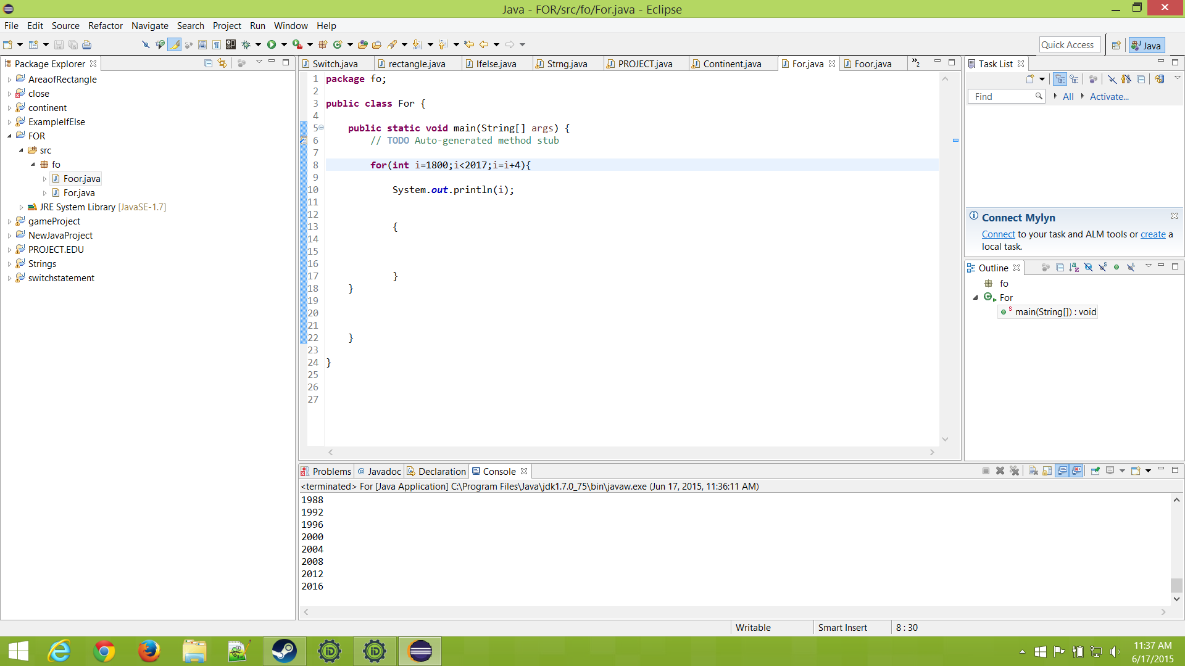The height and width of the screenshot is (666, 1185).
Task: Open the Debug dropdown arrow
Action: tap(258, 44)
